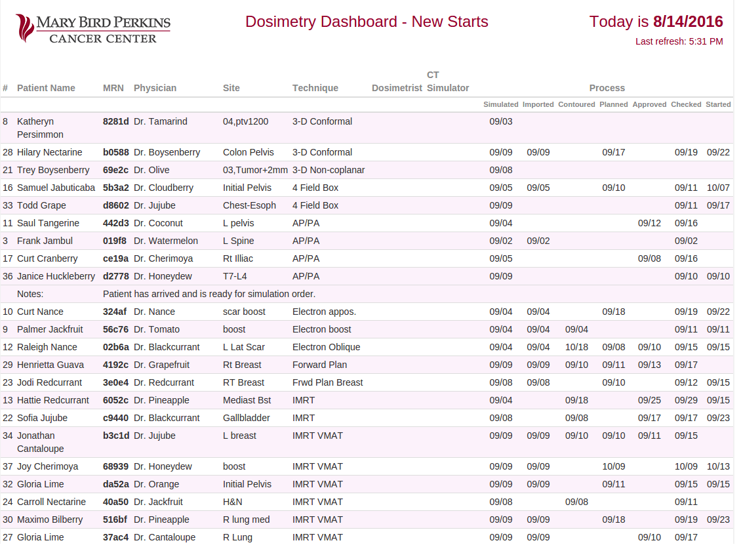This screenshot has width=741, height=549.
Task: Click the Dosimetry Dashboard - New Starts title
Action: (367, 22)
